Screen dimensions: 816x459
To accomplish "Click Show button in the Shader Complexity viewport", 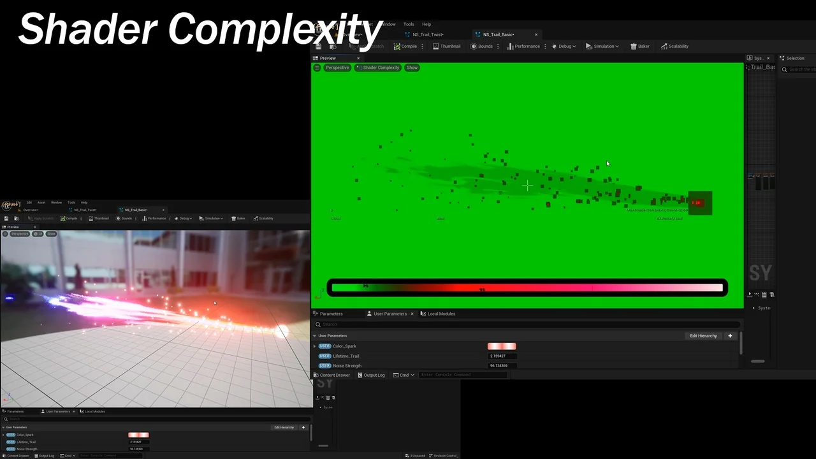I will click(412, 68).
